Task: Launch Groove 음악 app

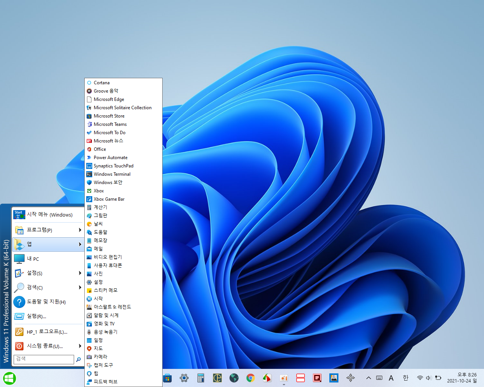Action: click(123, 91)
